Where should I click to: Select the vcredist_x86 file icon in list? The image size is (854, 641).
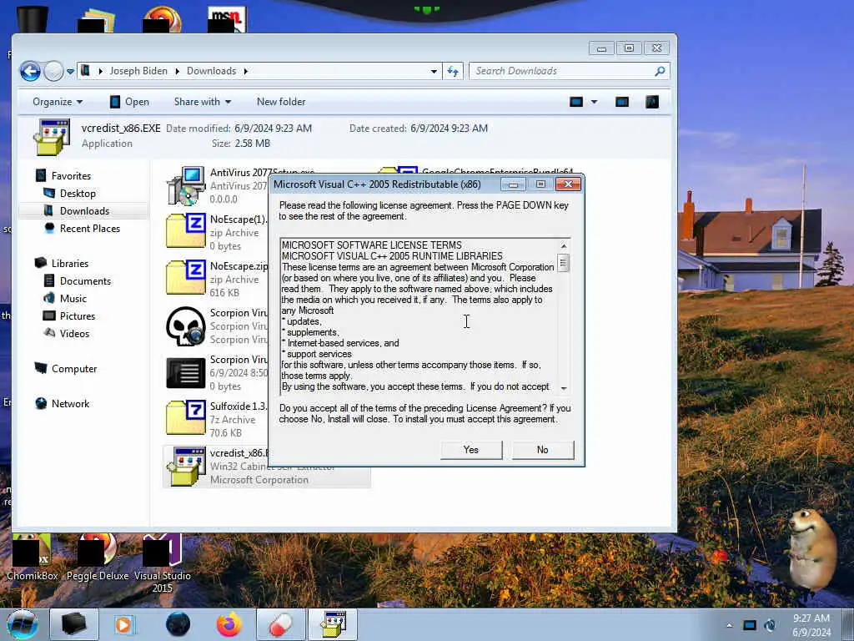click(186, 466)
